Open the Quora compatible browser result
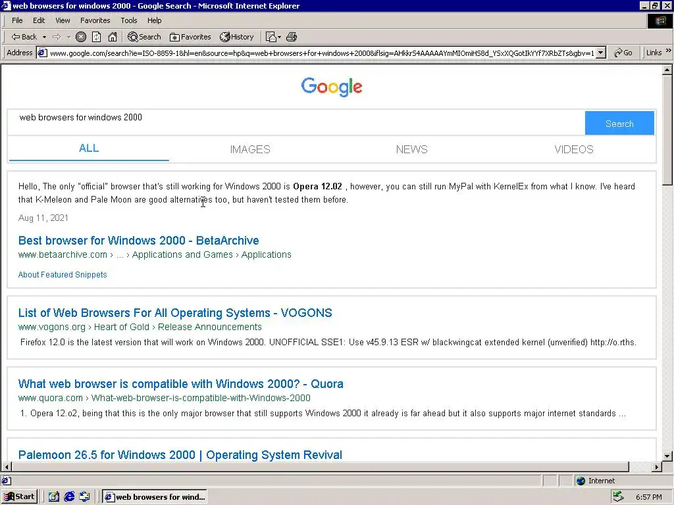 180,384
